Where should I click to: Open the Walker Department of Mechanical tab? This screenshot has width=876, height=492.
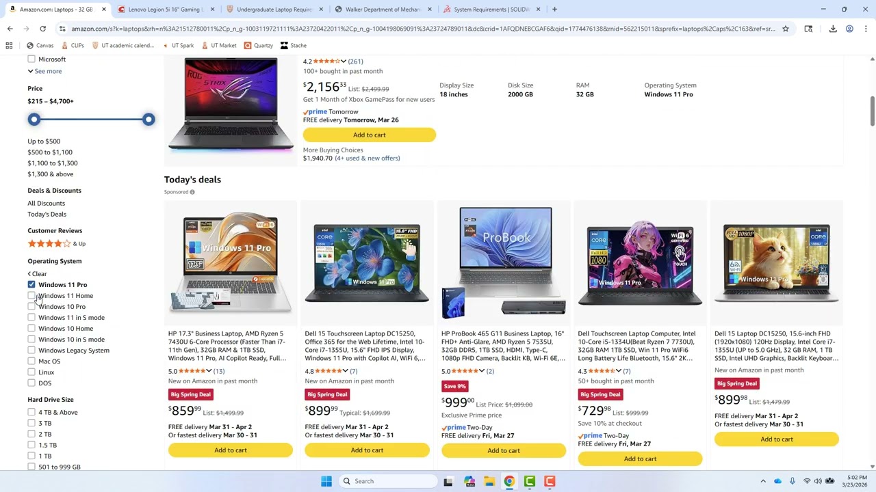pos(383,10)
